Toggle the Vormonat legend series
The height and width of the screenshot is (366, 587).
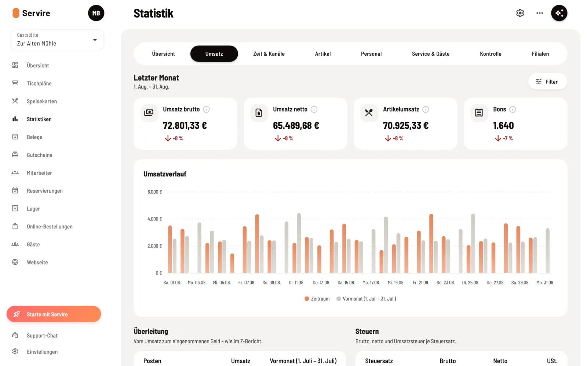point(366,299)
